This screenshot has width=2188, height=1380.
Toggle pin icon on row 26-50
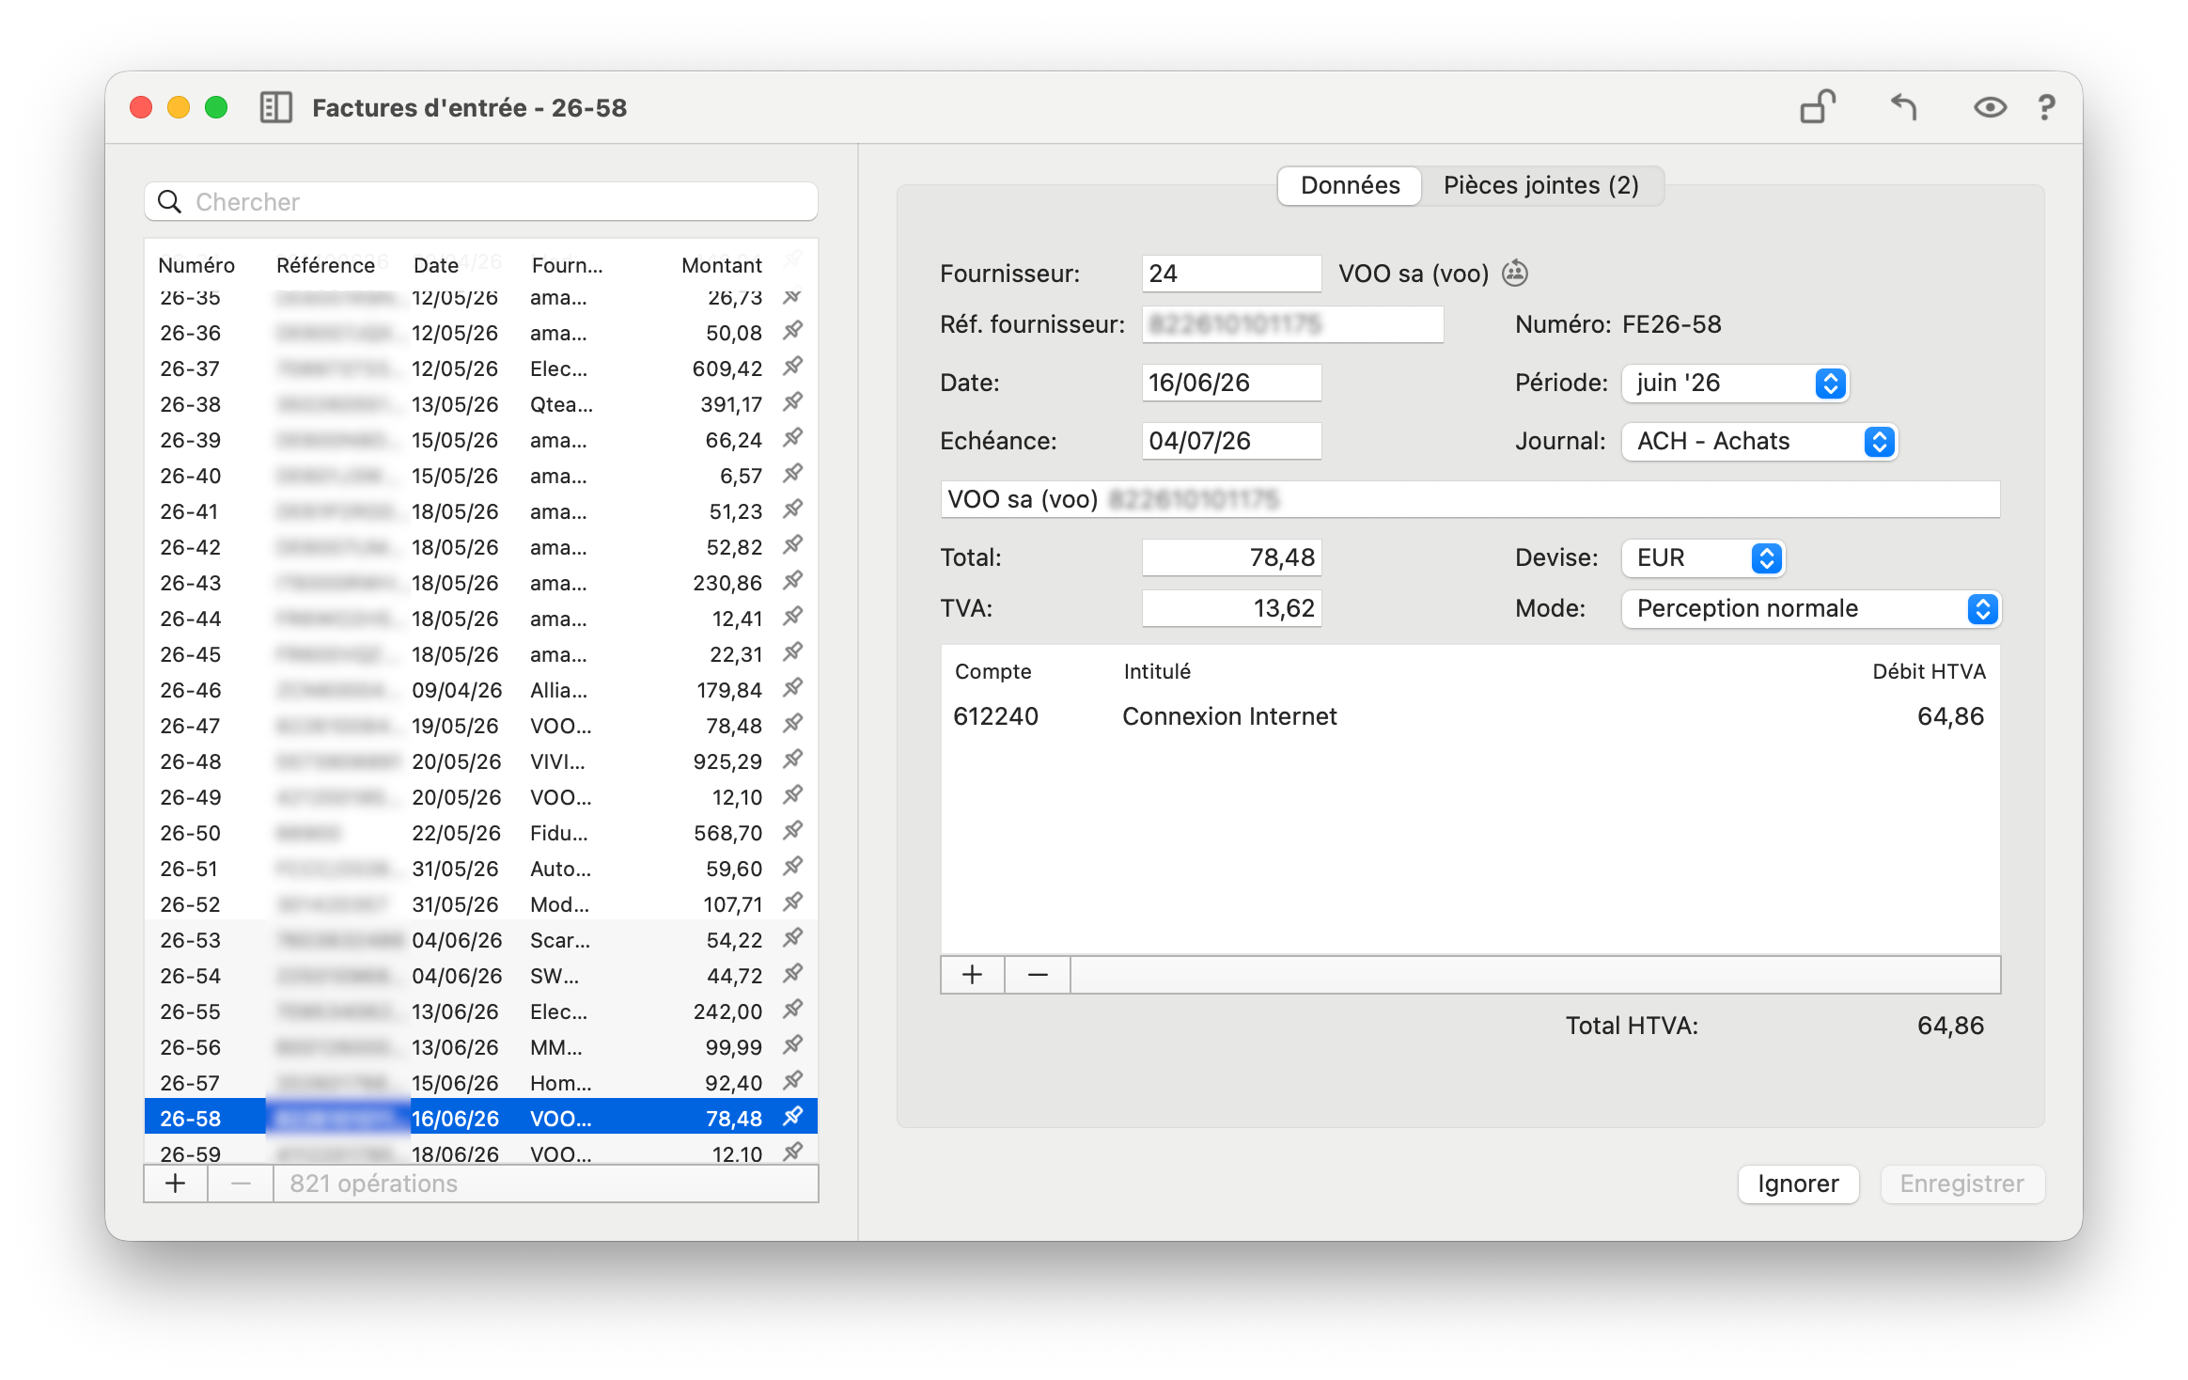coord(793,832)
